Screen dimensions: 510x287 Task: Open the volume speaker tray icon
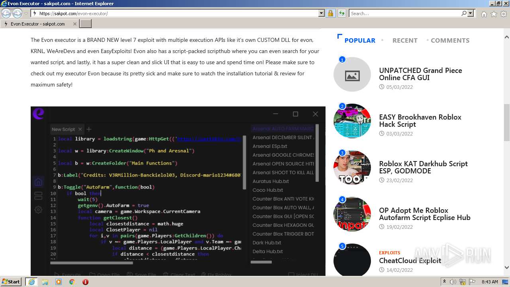pyautogui.click(x=454, y=282)
